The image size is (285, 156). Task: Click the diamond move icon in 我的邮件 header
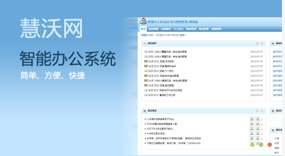click(262, 44)
